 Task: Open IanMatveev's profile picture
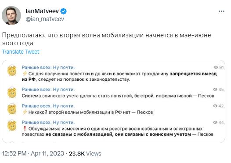pos(11,15)
